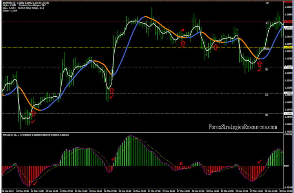Select the R1 resistance label
Image resolution: width=294 pixels, height=193 pixels.
coord(267,23)
